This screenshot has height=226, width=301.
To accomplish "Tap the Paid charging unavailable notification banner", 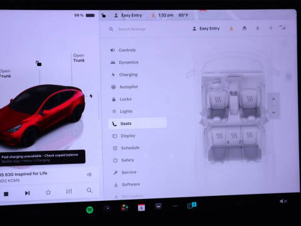I will coord(42,158).
